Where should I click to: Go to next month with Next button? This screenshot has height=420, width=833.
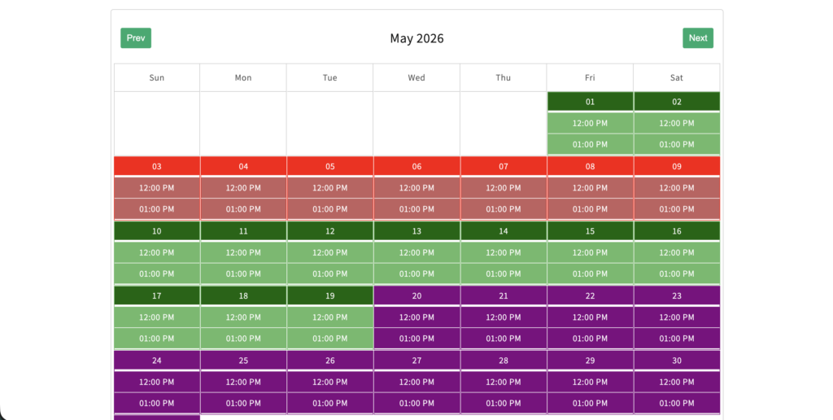click(697, 38)
